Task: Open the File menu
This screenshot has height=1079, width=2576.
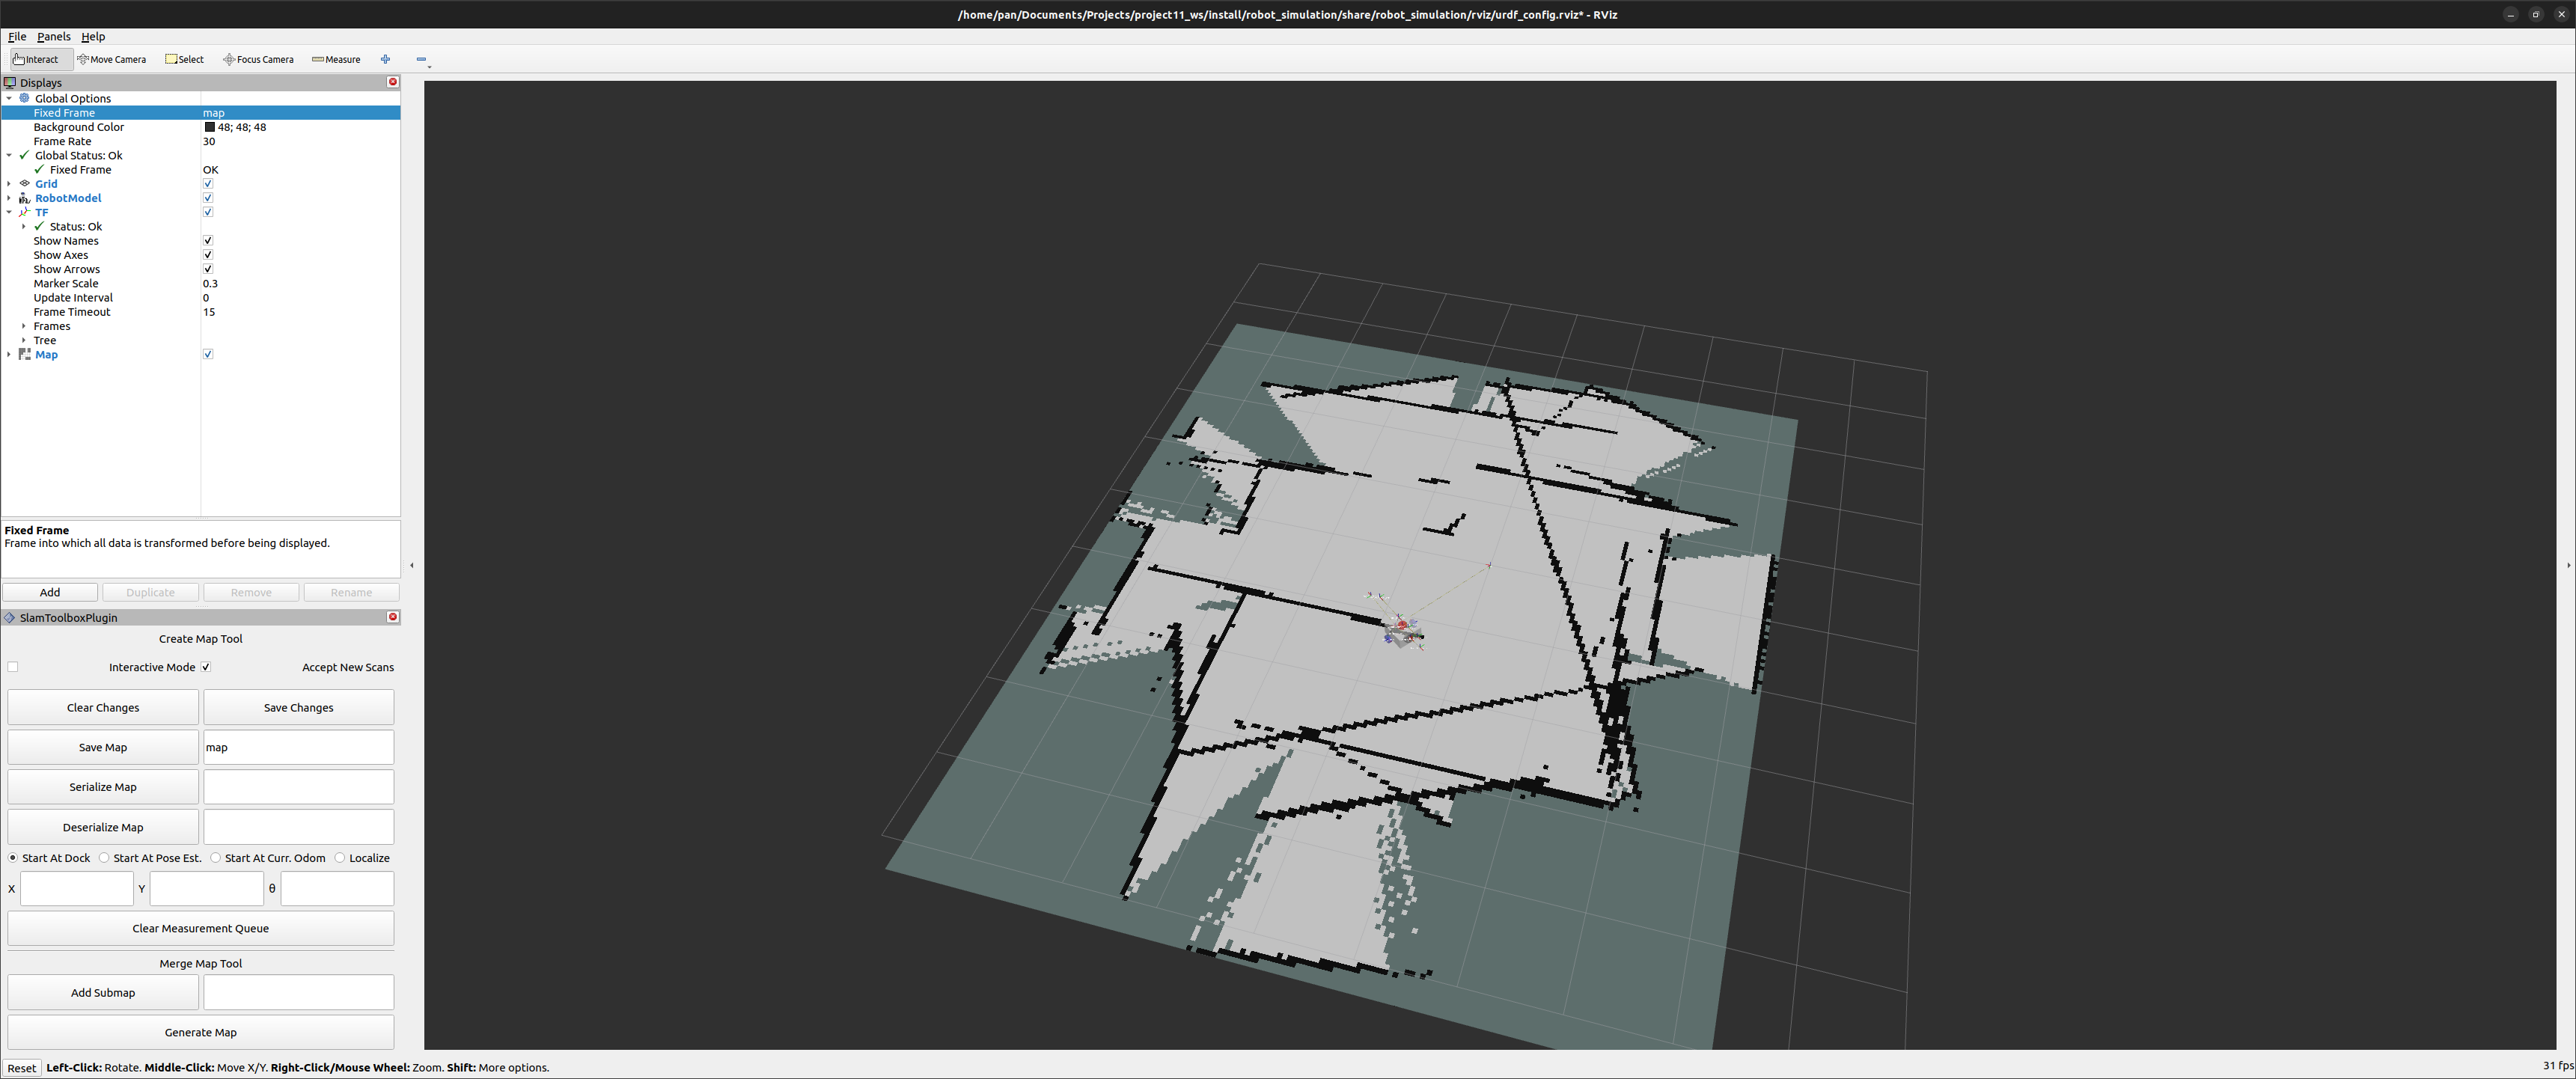Action: click(17, 36)
